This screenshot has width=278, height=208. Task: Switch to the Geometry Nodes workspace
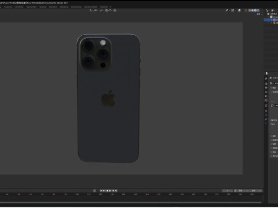(91, 7)
